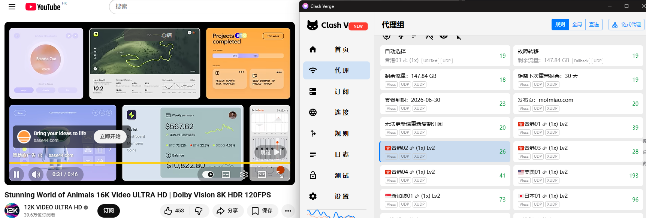The height and width of the screenshot is (218, 646).
Task: Switch proxy mode to 全局 (Global)
Action: pyautogui.click(x=577, y=24)
